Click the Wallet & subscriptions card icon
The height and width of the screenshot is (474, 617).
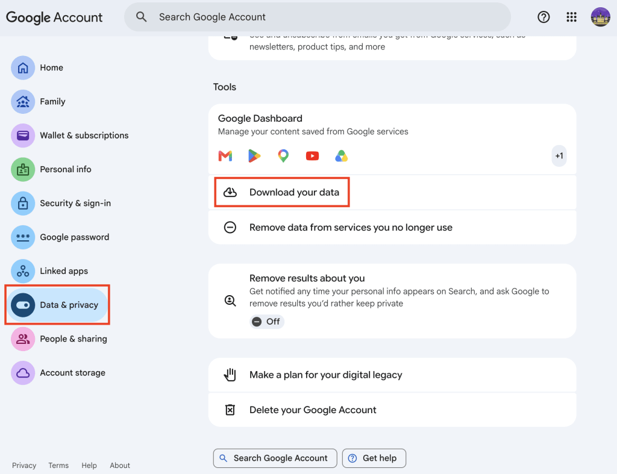coord(23,136)
